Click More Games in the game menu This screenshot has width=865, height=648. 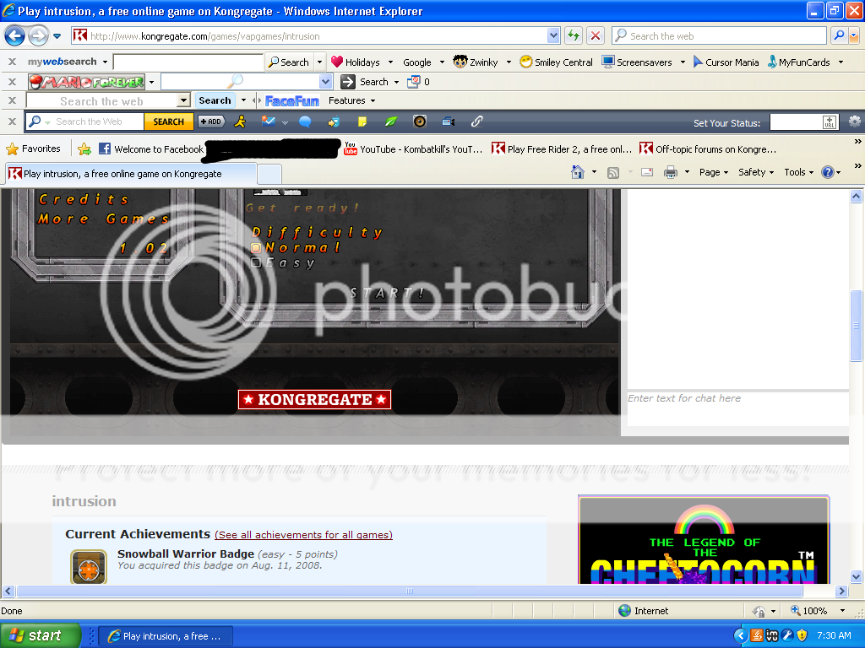point(103,219)
